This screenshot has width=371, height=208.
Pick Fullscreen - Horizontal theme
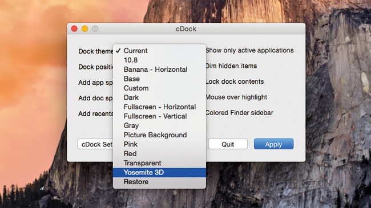pyautogui.click(x=159, y=107)
